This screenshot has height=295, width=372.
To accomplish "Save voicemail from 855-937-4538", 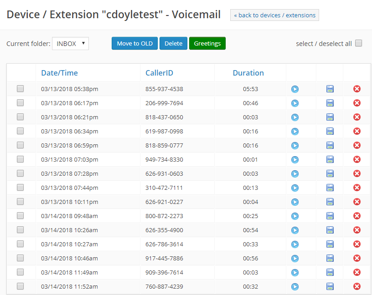I will pyautogui.click(x=330, y=89).
